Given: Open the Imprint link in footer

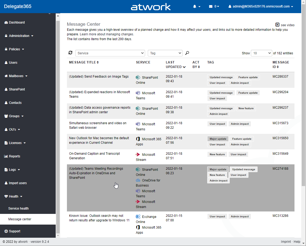Looking at the screenshot, I should 286,242.
